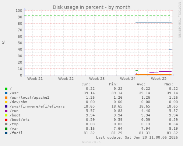Click the /var legend label

click(14, 129)
